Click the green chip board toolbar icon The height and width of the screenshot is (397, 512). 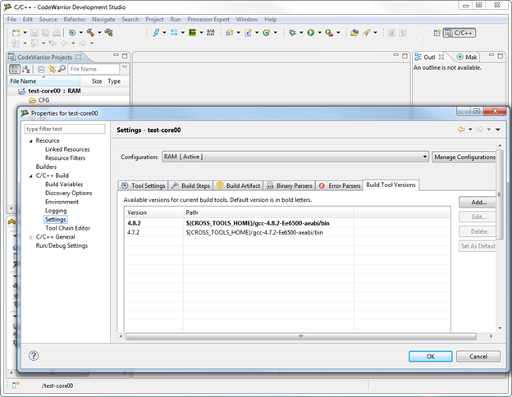coord(192,33)
